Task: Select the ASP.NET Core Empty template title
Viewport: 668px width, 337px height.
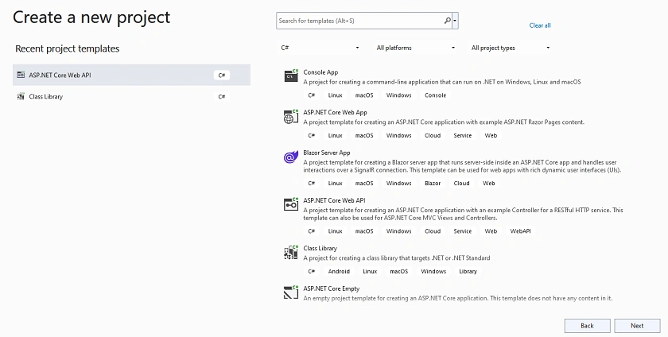Action: pos(332,289)
